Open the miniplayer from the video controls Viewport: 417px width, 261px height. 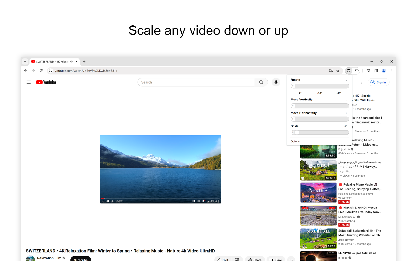coord(208,201)
